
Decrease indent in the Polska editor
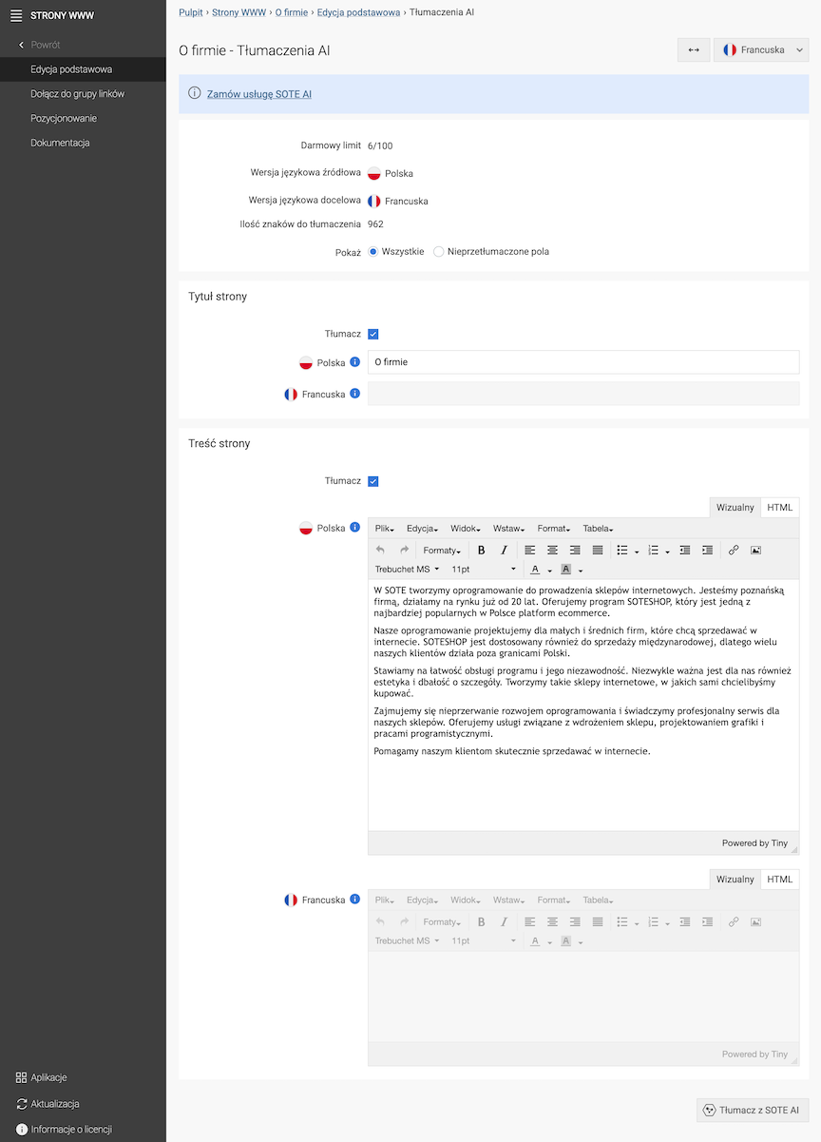point(685,550)
